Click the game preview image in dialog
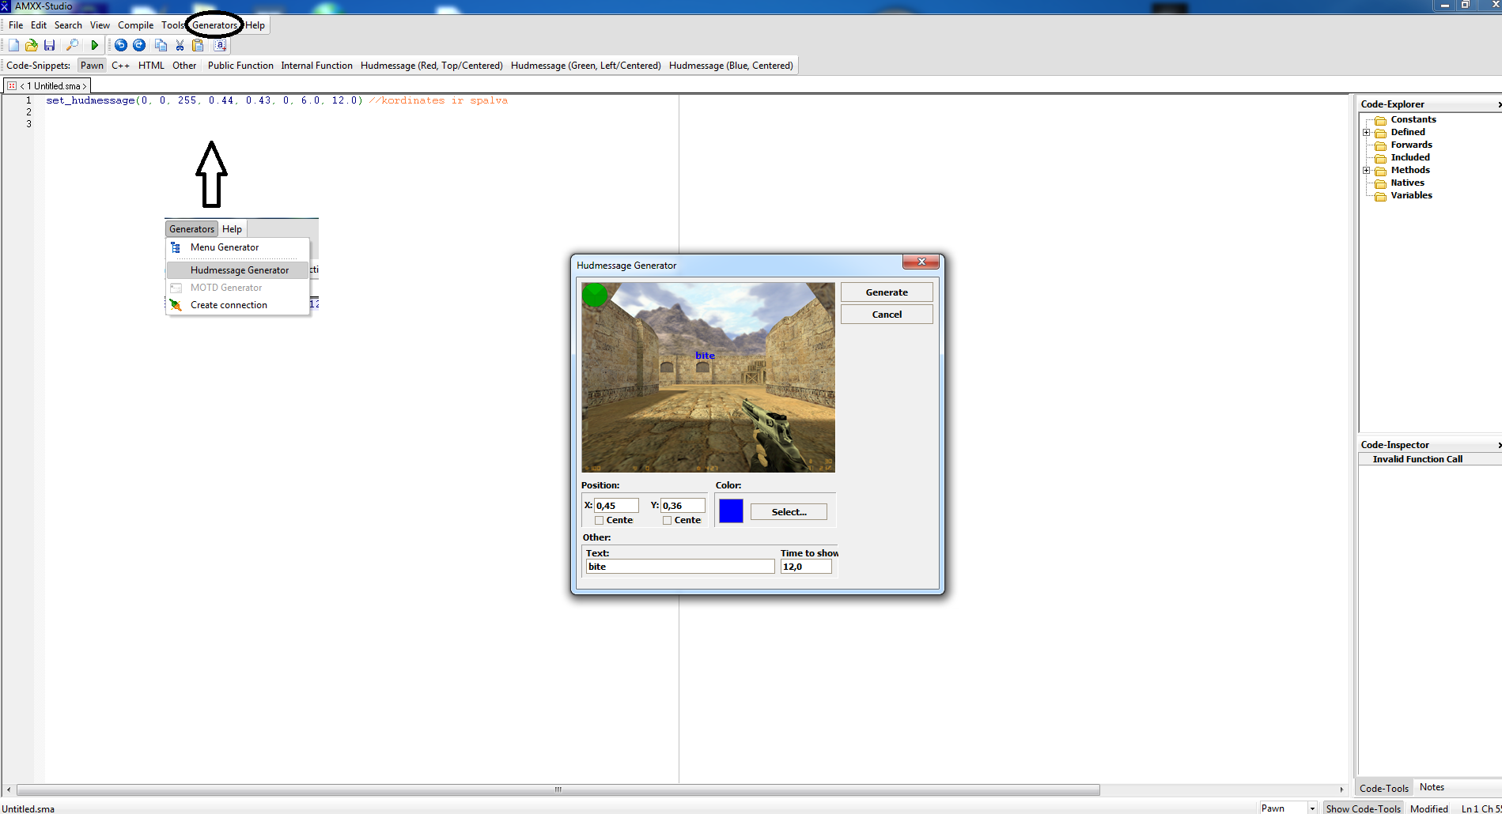The height and width of the screenshot is (814, 1502). tap(708, 378)
